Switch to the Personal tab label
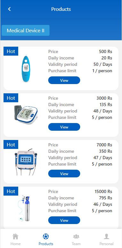The width and height of the screenshot is (122, 248). coord(107,244)
